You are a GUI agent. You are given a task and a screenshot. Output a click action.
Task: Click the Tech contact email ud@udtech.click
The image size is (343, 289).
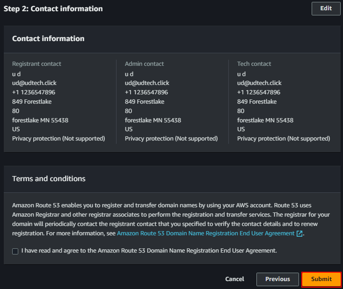[259, 83]
